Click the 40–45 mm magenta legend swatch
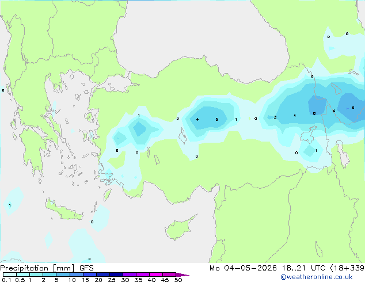The width and height of the screenshot is (365, 282). pos(156,275)
